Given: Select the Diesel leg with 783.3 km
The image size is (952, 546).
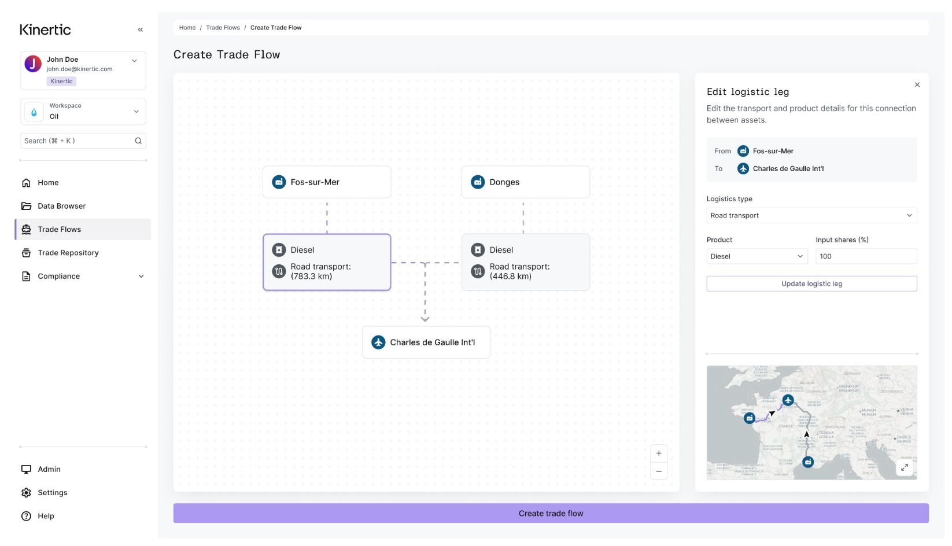Looking at the screenshot, I should [x=327, y=262].
